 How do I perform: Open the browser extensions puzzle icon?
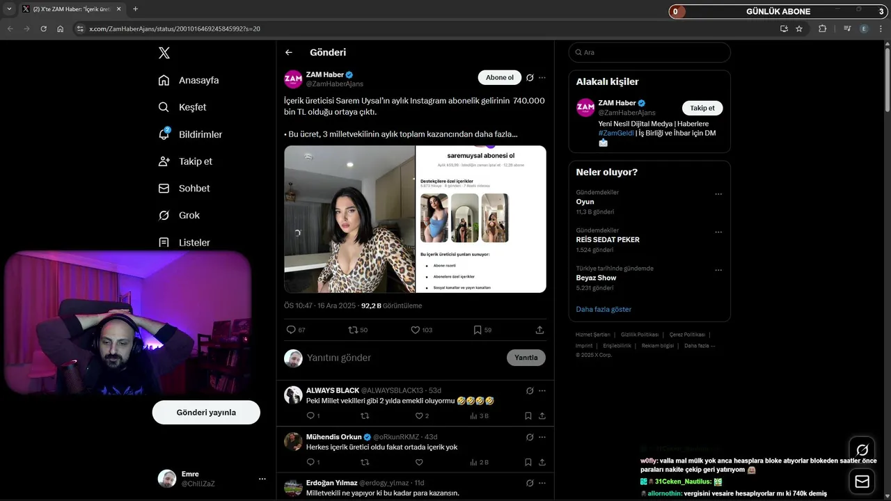(x=822, y=29)
